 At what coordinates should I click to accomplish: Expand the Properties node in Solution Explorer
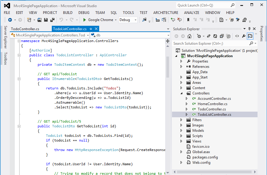pos(181,61)
